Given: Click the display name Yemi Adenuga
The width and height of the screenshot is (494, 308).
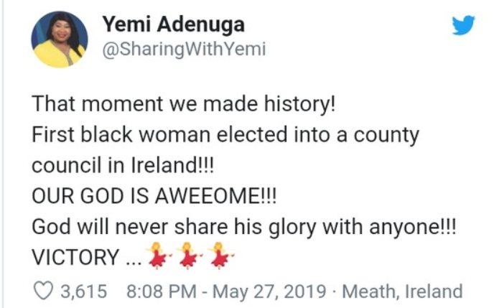Looking at the screenshot, I should coord(173,26).
